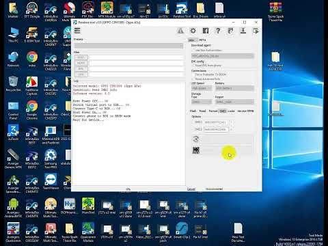328x246 pixels.
Task: Open the Tecno Spark WinRAR archive icon
Action: (x=275, y=12)
